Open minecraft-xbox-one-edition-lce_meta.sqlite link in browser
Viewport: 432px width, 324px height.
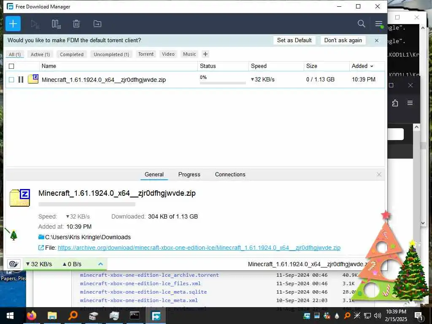coord(143,292)
